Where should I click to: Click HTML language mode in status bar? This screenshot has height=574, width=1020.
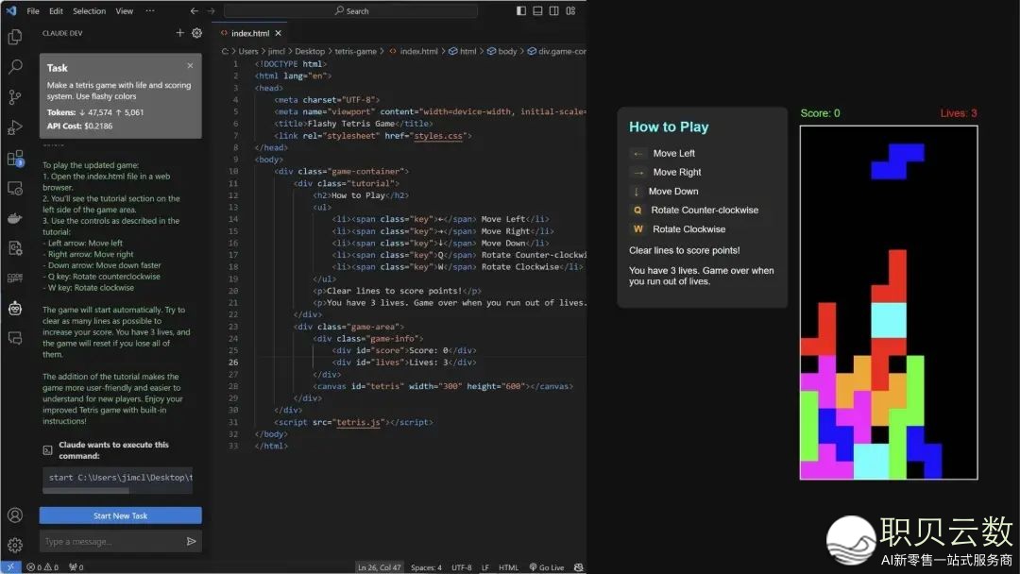(x=509, y=567)
